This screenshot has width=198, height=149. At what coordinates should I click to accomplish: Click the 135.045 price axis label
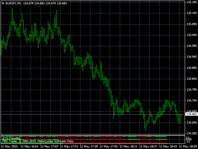[191, 35]
